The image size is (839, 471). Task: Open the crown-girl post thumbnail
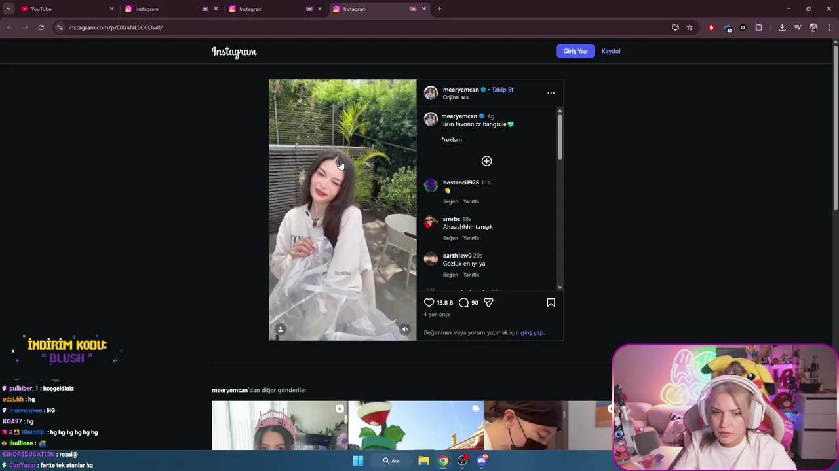click(280, 425)
